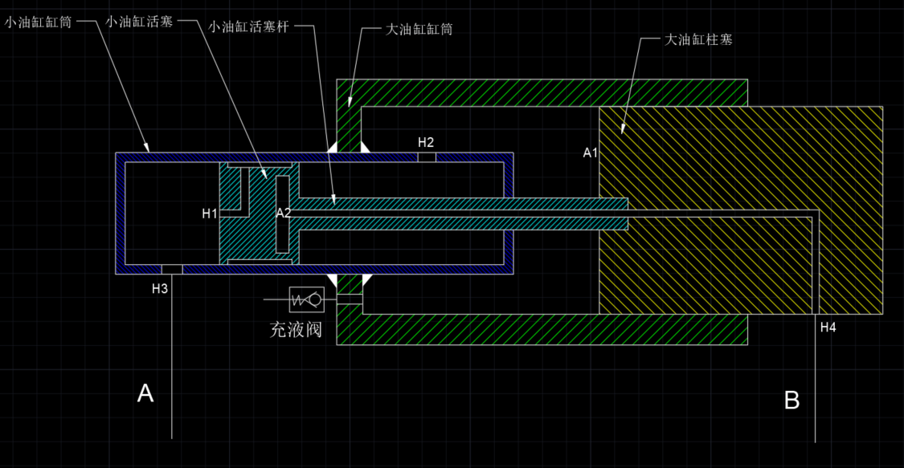Select the large letter B annotation
This screenshot has height=468, width=904.
[x=792, y=400]
